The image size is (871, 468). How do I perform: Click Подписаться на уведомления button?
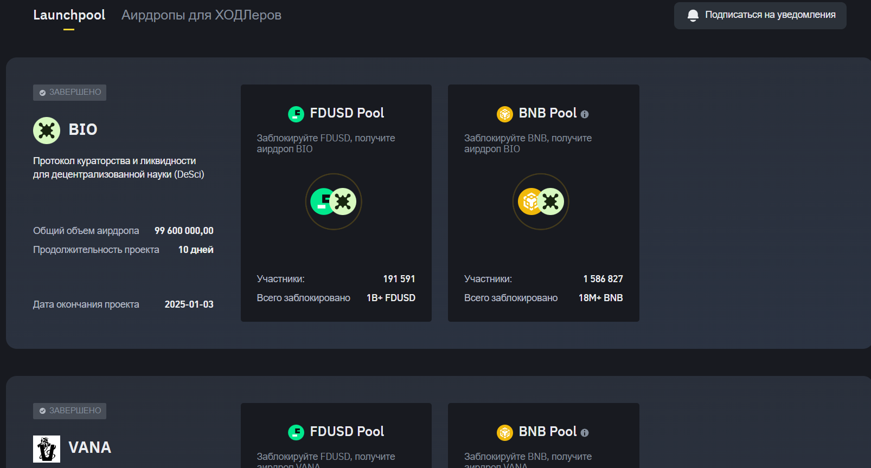pyautogui.click(x=760, y=15)
